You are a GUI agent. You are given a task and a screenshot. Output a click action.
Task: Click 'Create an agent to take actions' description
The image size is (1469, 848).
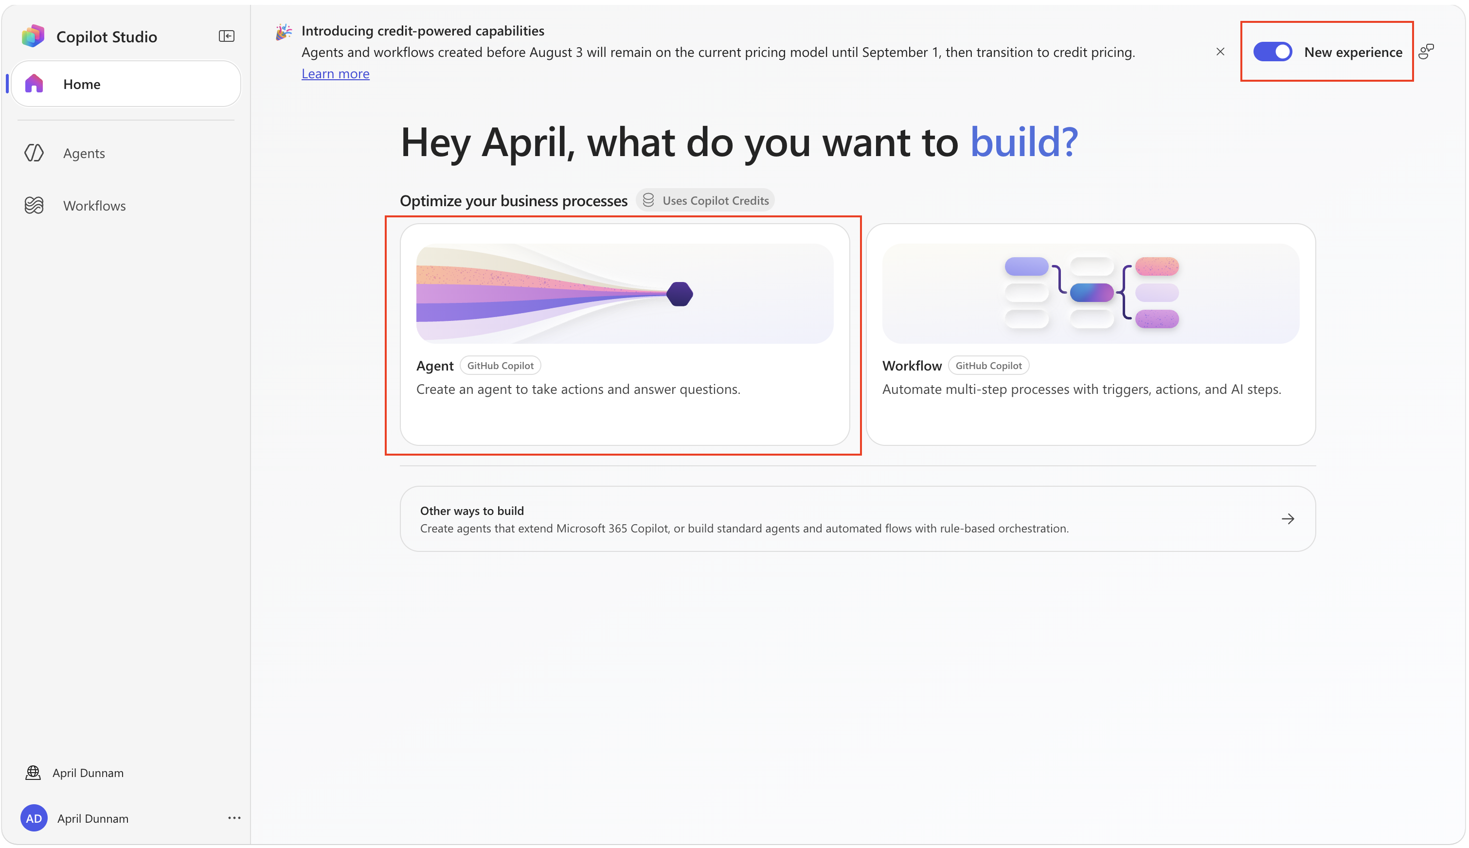(x=578, y=389)
